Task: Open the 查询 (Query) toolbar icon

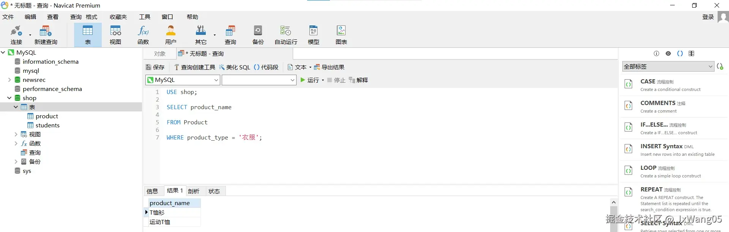Action: coord(230,35)
